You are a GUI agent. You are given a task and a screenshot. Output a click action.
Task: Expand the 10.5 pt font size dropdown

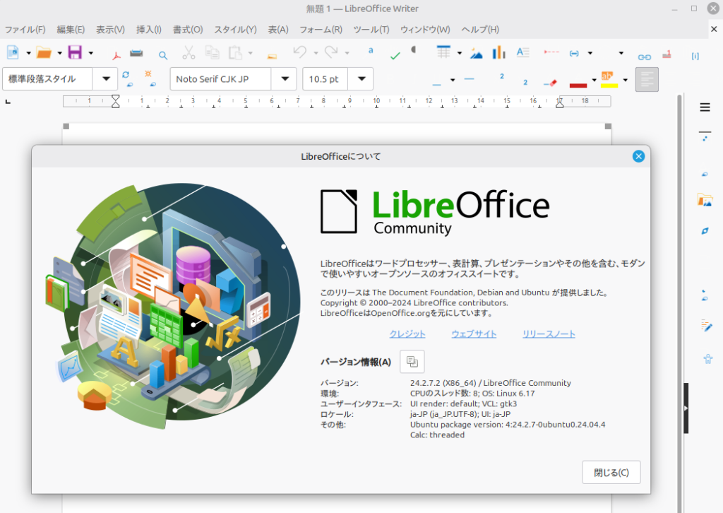tap(361, 79)
